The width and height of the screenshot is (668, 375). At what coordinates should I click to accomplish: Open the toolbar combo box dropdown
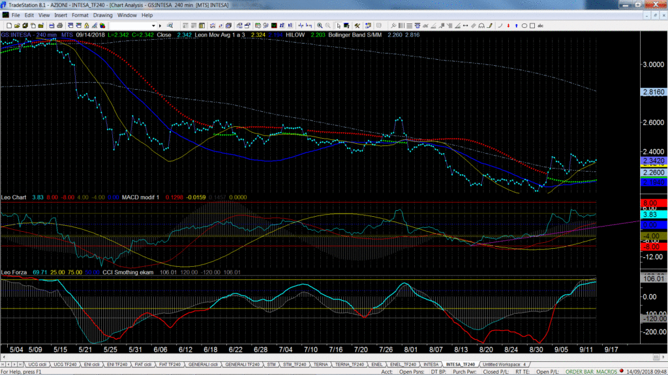tap(154, 26)
